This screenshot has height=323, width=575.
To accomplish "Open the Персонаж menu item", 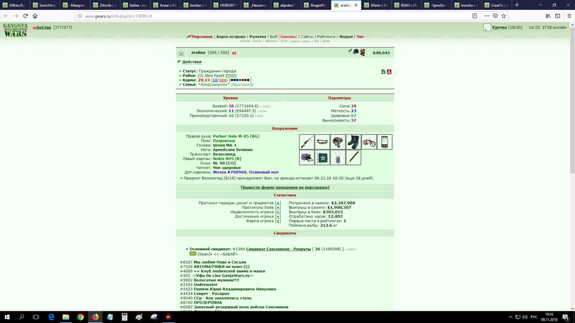I will (202, 36).
